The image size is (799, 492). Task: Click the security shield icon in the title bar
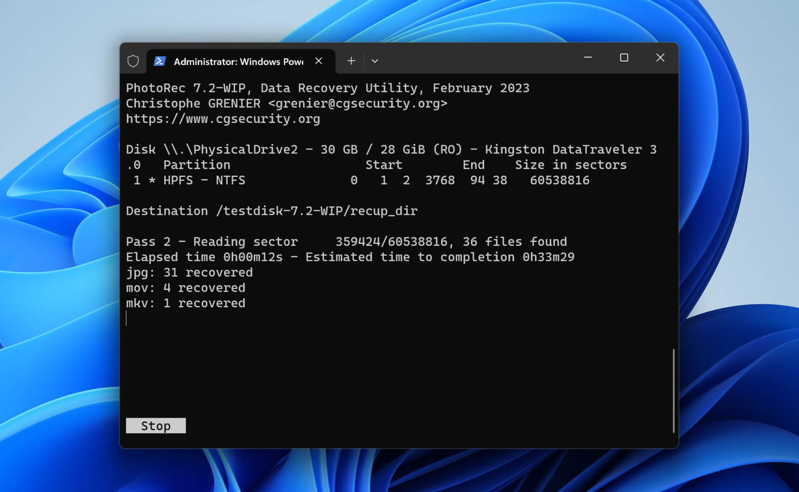(133, 61)
